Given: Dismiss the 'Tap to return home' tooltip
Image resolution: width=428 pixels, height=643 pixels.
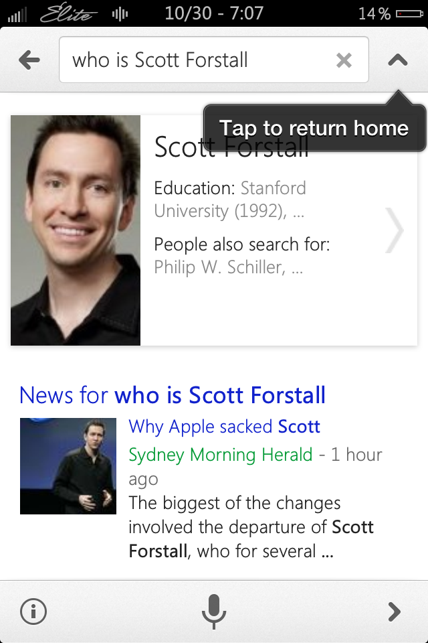Looking at the screenshot, I should tap(314, 127).
